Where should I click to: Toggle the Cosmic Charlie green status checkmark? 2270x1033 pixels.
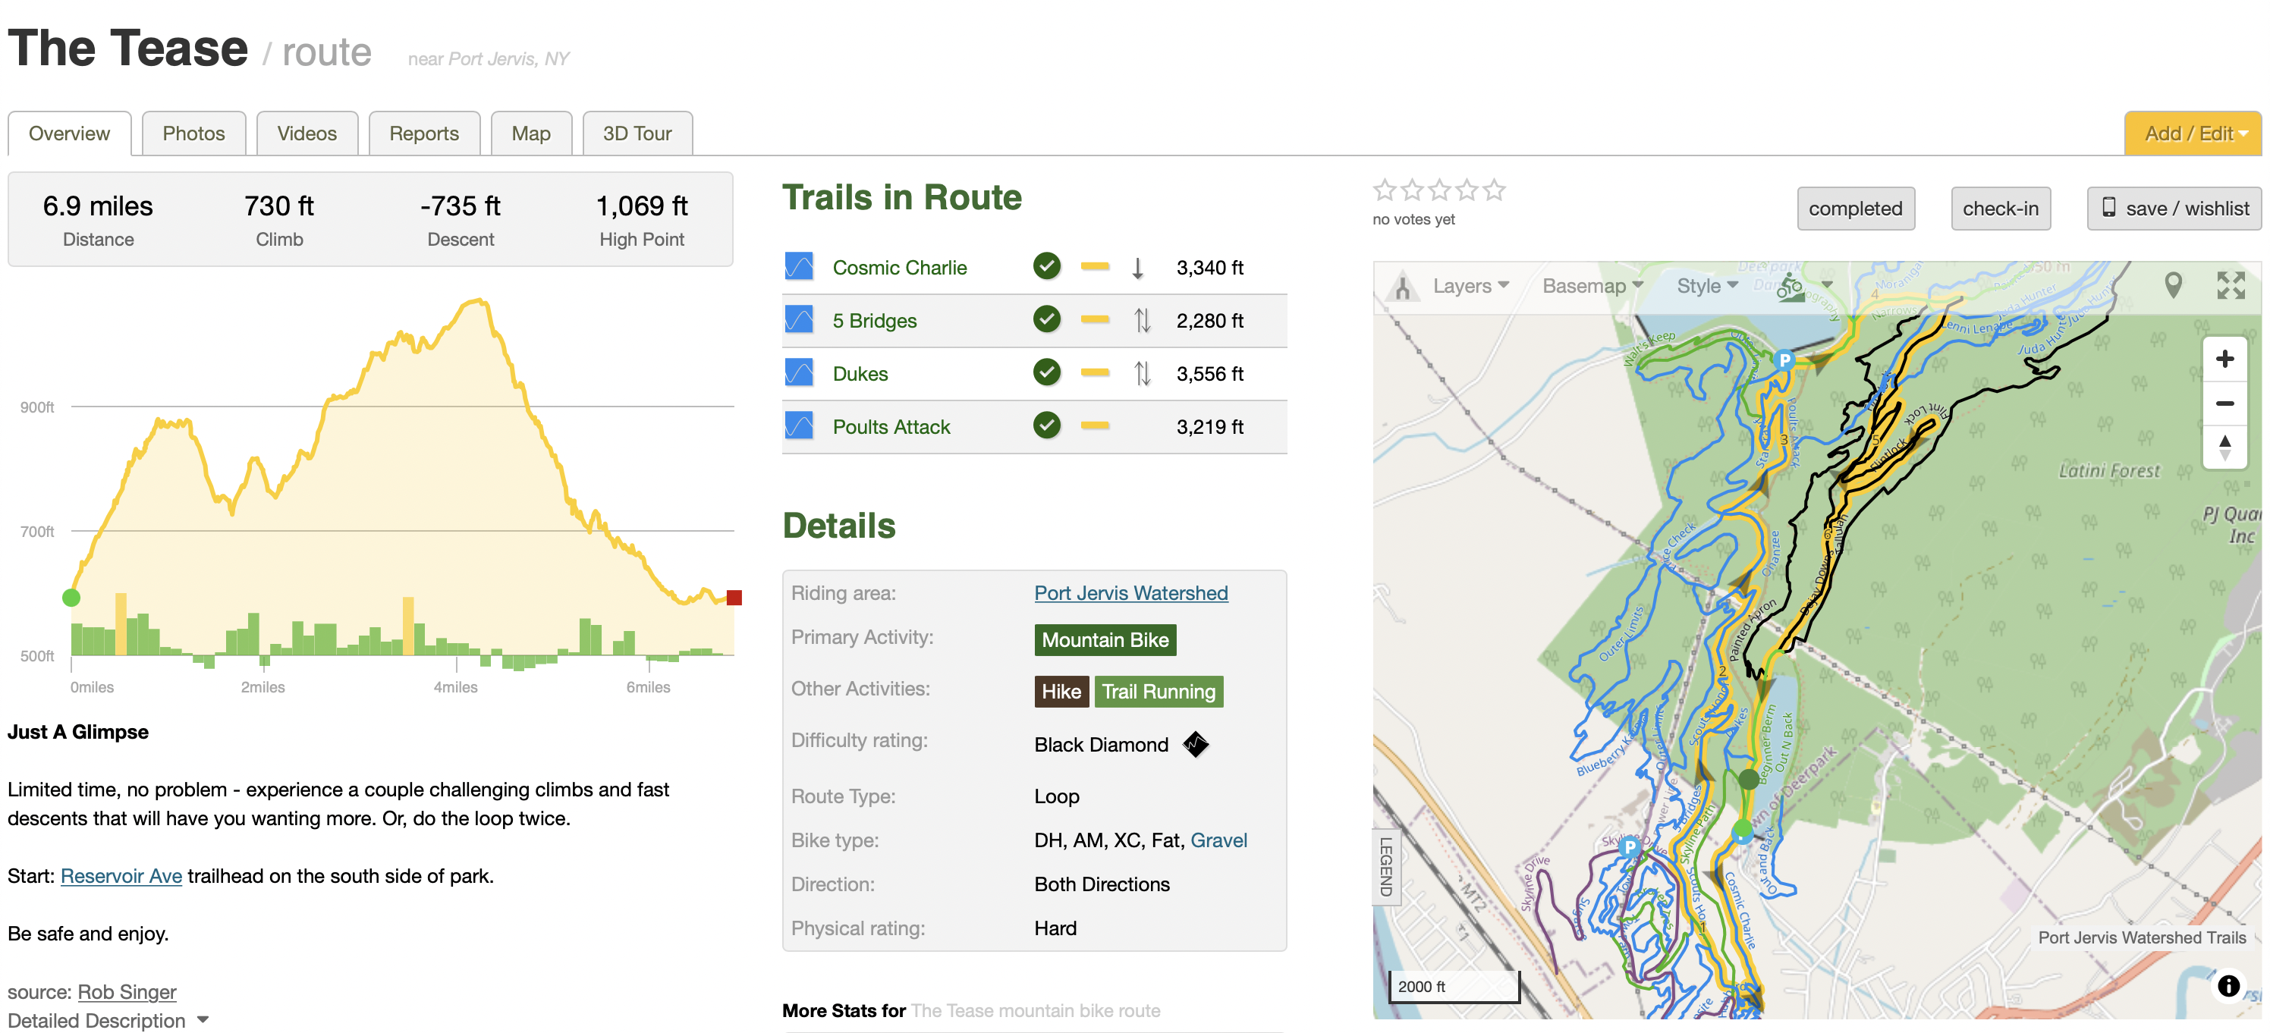1046,266
